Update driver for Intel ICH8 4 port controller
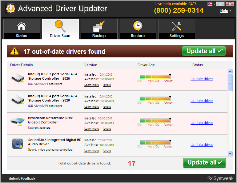The image size is (237, 183). [x=202, y=101]
